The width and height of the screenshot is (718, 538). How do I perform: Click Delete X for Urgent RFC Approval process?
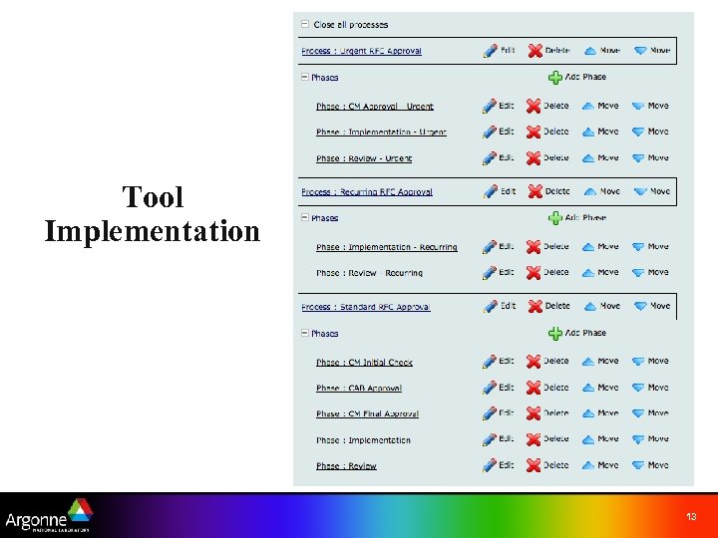pos(548,51)
